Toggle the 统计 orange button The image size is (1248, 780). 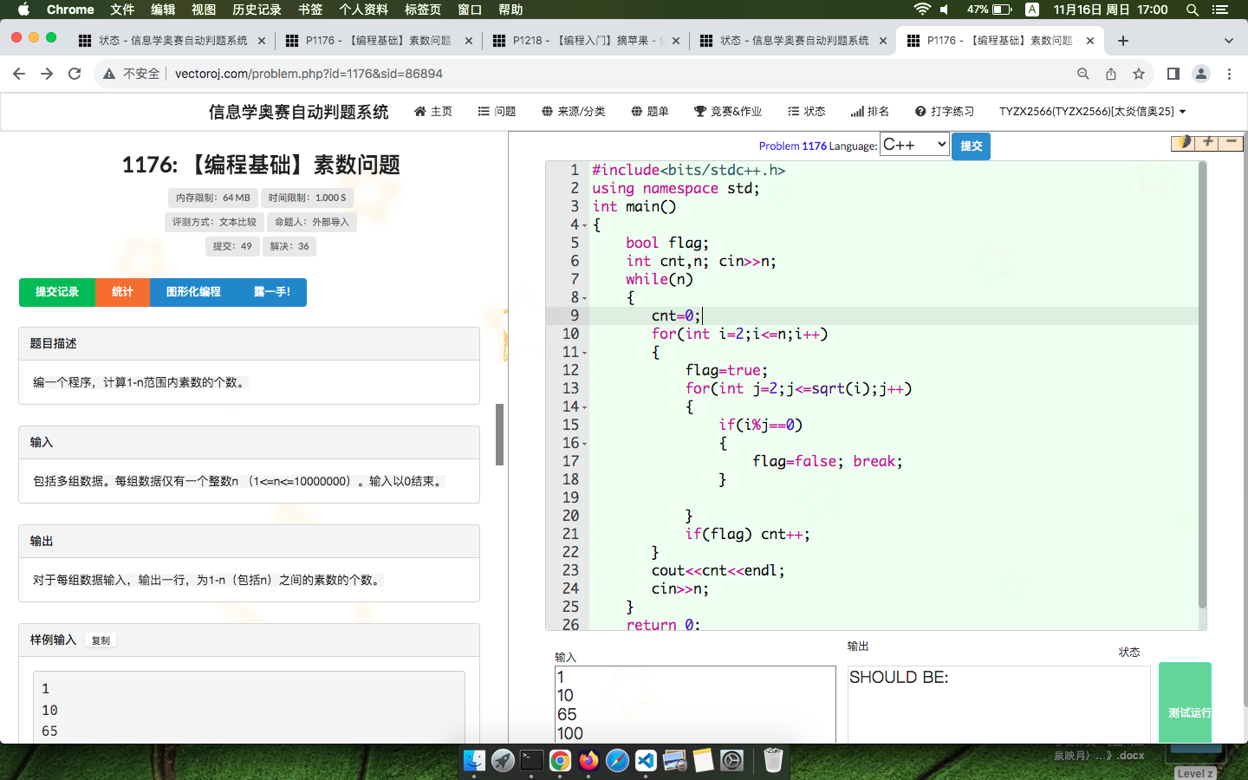122,292
